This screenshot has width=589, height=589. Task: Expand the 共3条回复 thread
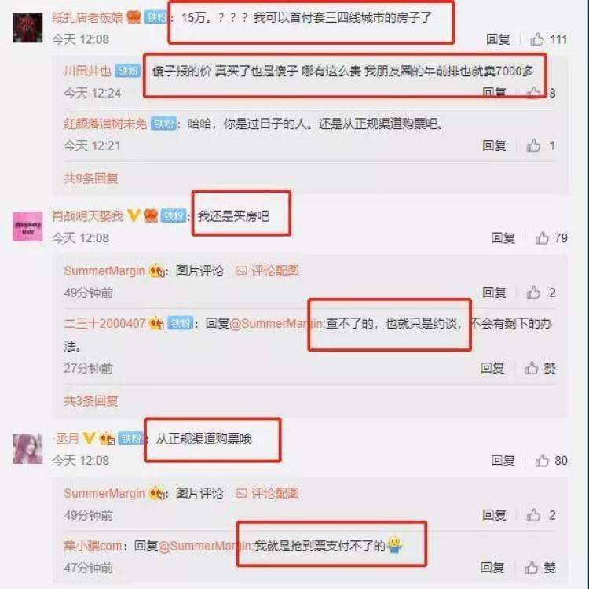[91, 401]
